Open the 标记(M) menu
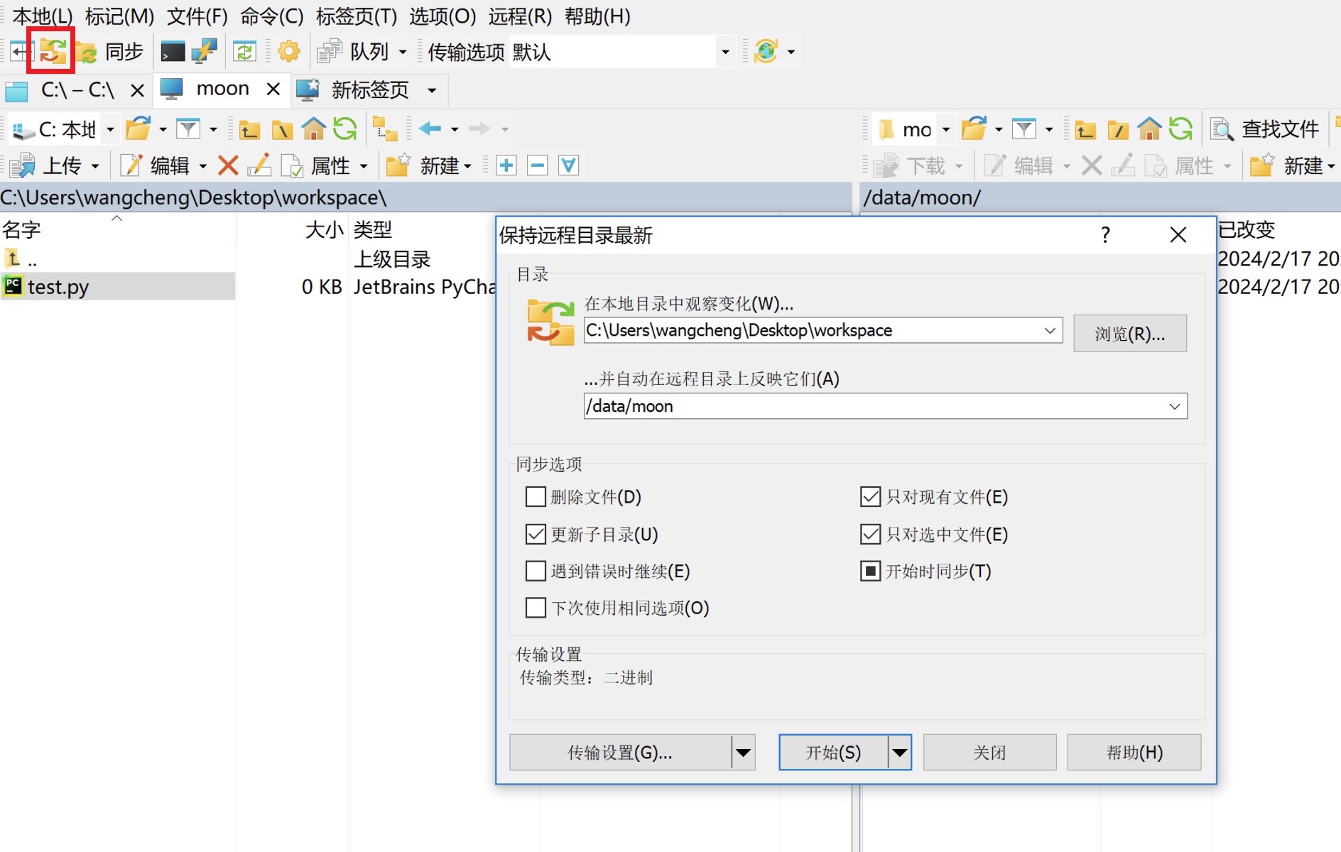The width and height of the screenshot is (1341, 852). pyautogui.click(x=119, y=16)
